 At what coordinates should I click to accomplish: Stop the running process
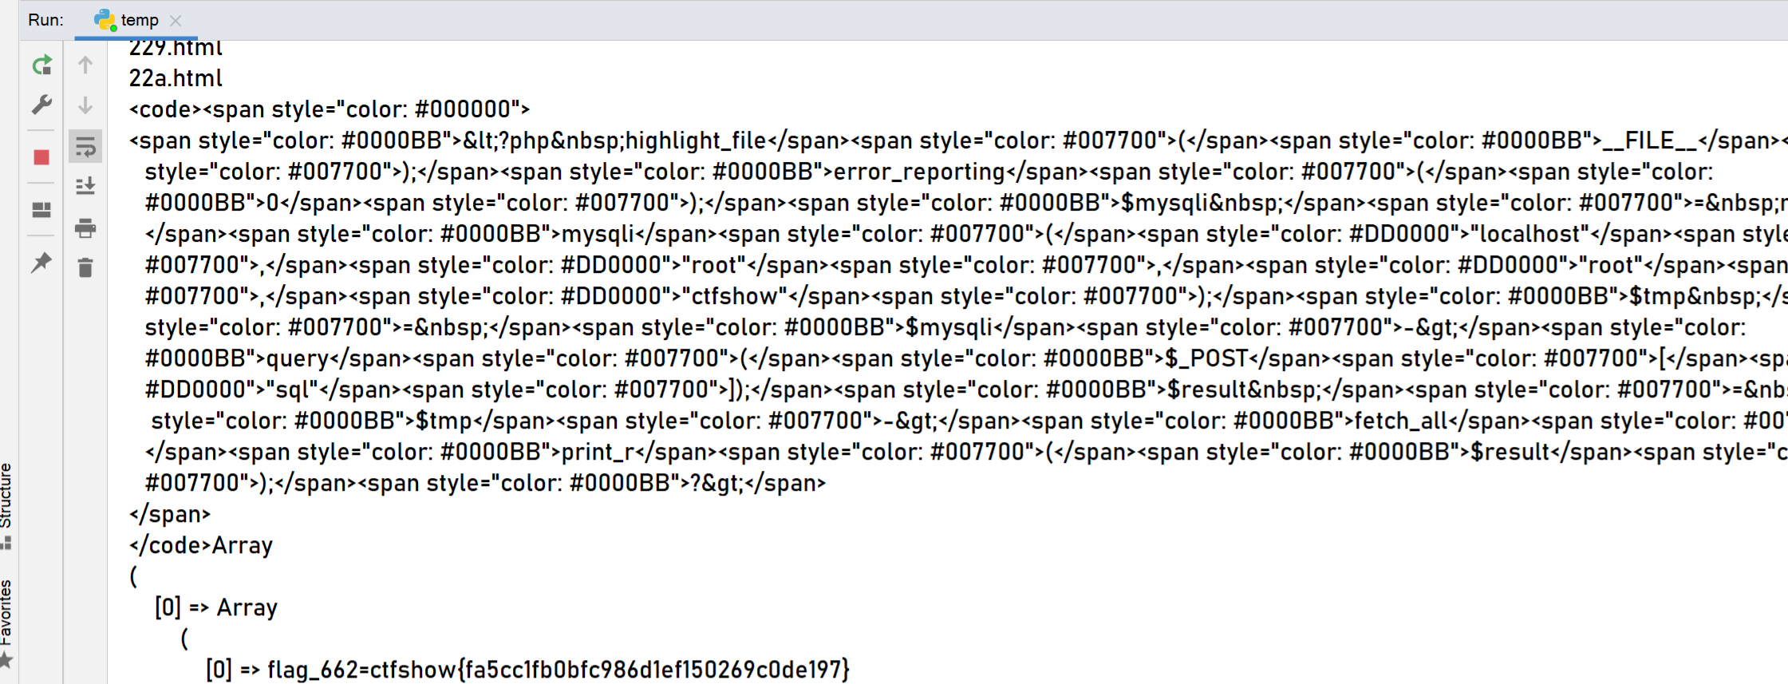click(42, 157)
